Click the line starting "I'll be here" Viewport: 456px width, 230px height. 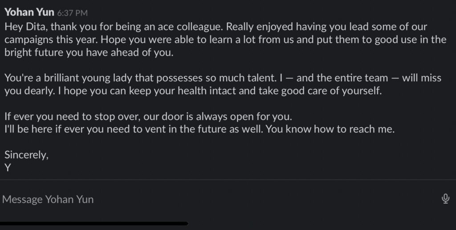[199, 130]
